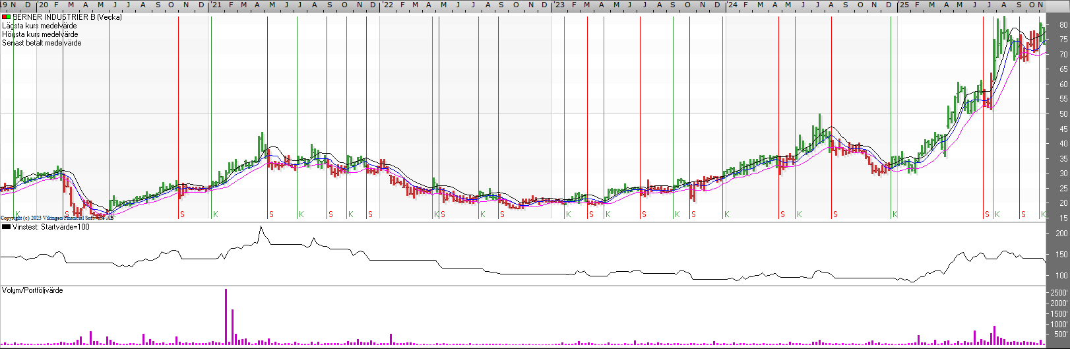Screen dimensions: 1070x349
Task: Click the '22 year marker on time axis
Action: pos(387,5)
